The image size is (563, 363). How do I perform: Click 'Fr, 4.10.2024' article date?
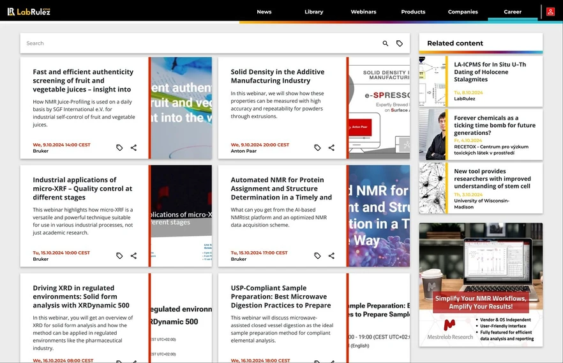coord(468,140)
